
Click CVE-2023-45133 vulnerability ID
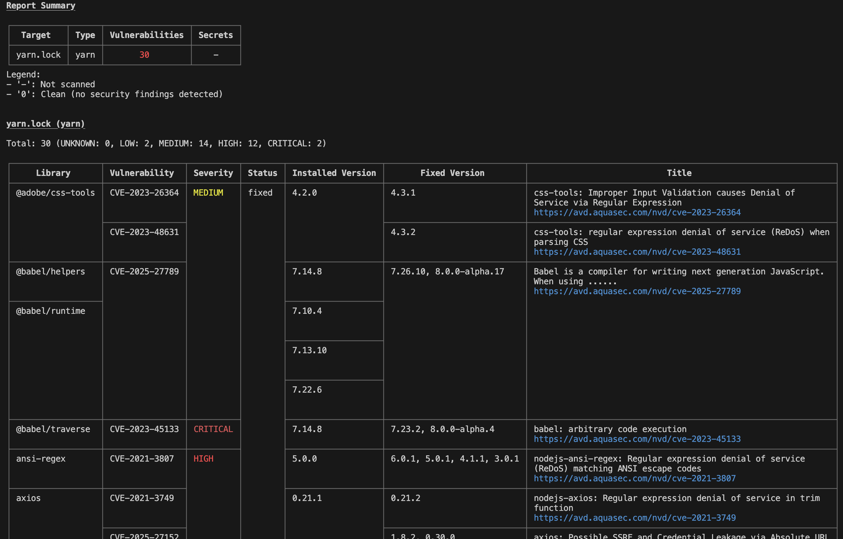point(144,429)
